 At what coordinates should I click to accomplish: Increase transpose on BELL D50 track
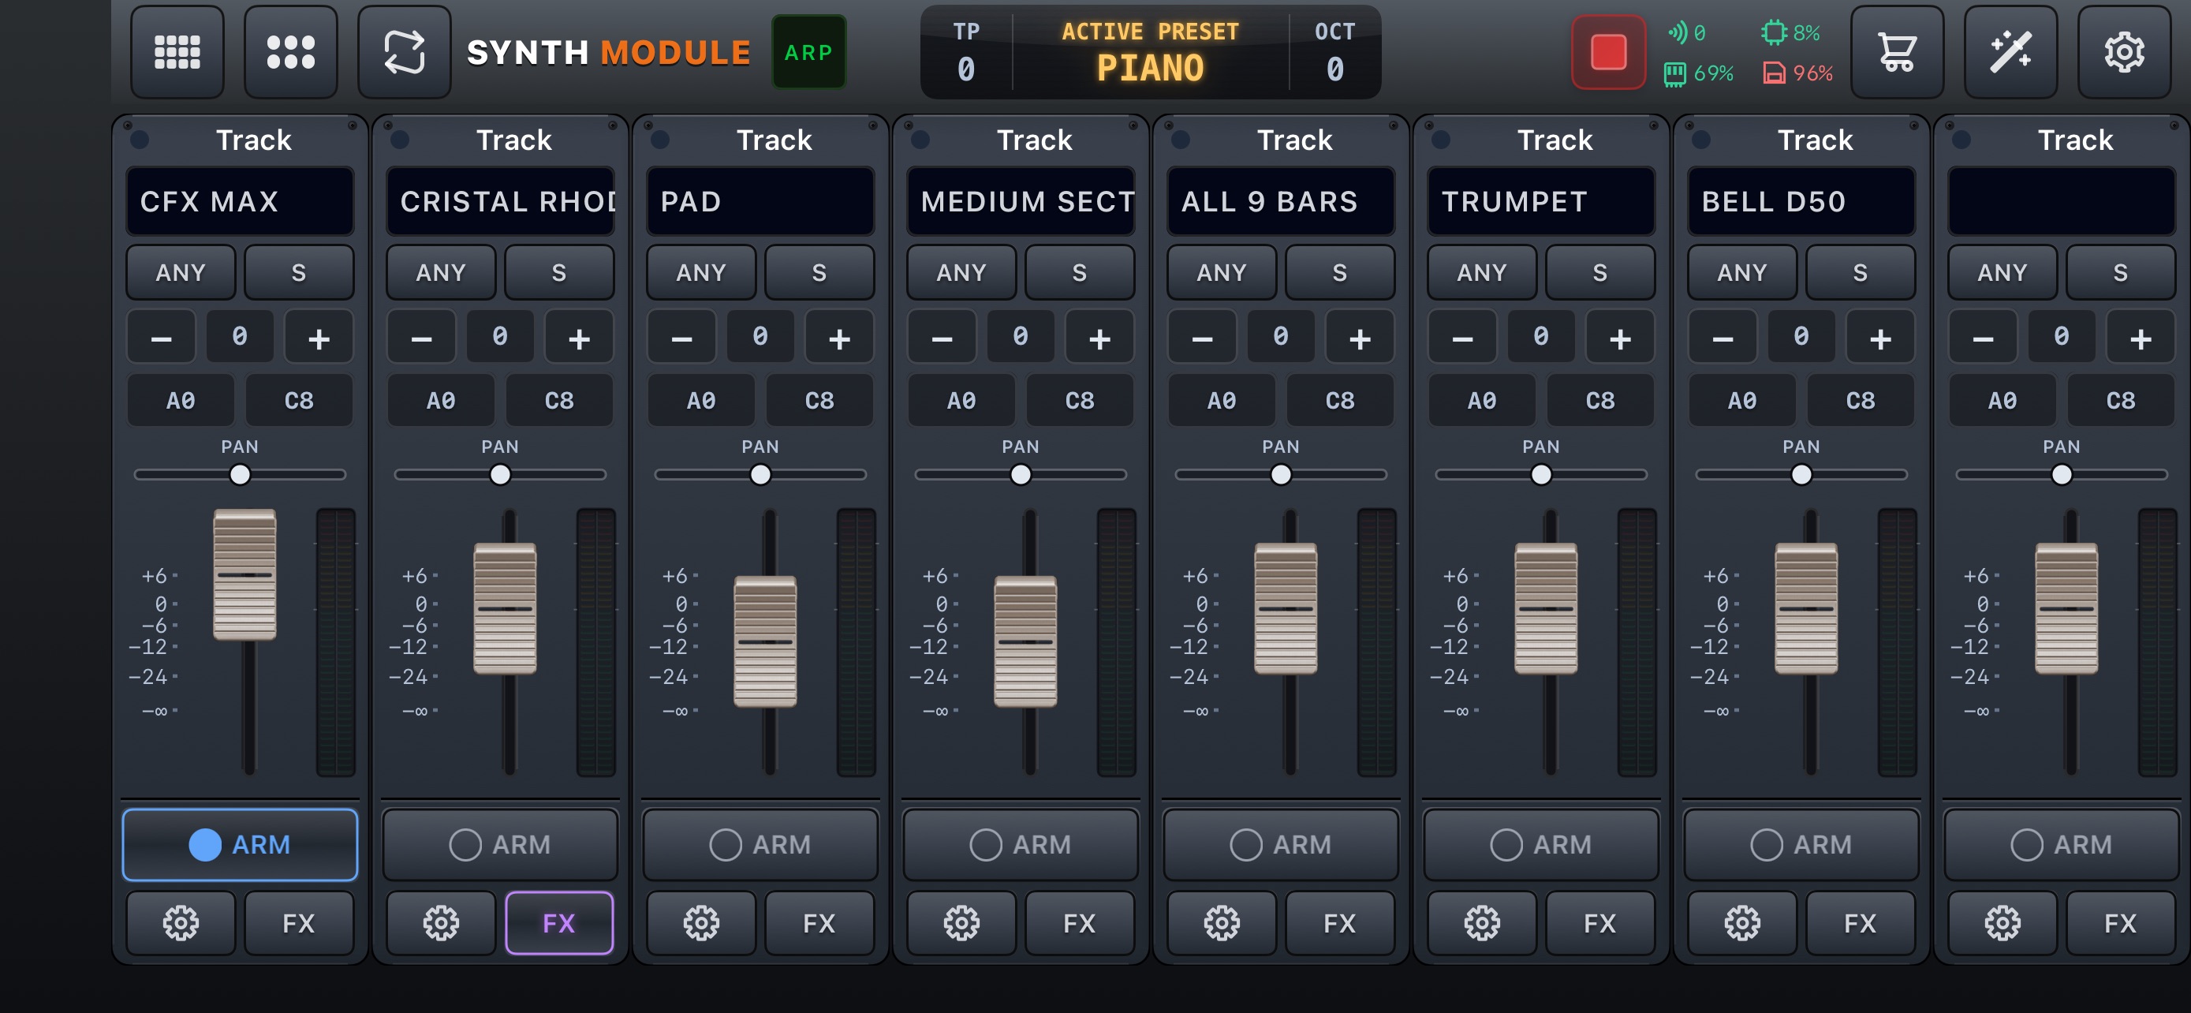1880,338
